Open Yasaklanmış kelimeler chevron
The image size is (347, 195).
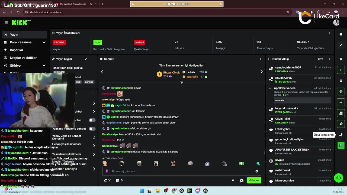click(x=94, y=154)
